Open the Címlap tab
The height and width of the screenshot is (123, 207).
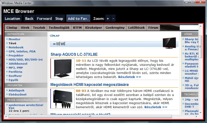pos(12,28)
